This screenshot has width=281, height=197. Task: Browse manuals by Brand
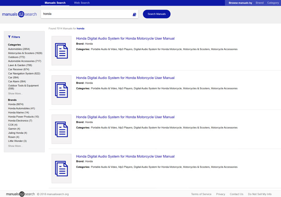[259, 3]
